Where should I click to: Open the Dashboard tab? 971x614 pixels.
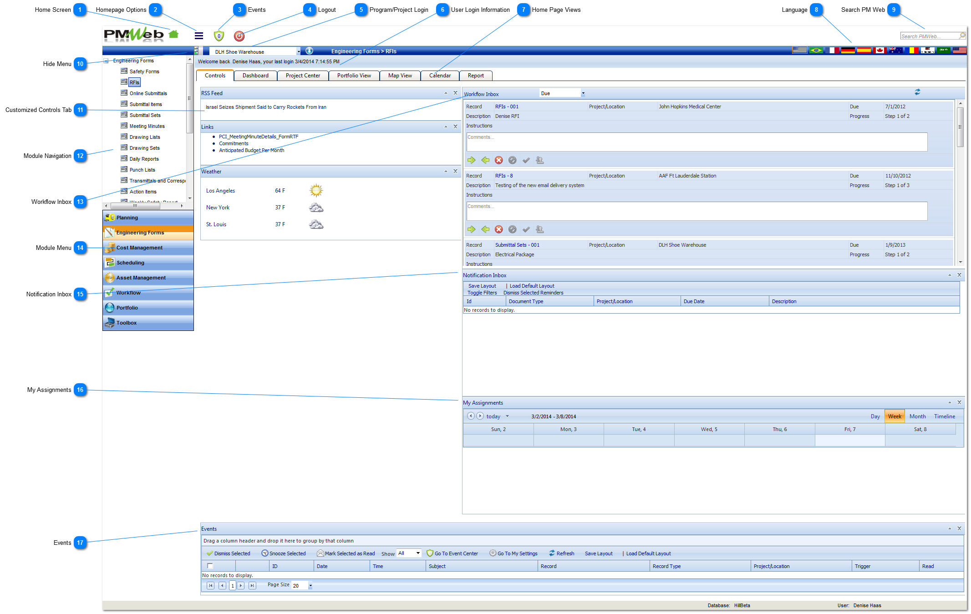tap(255, 76)
